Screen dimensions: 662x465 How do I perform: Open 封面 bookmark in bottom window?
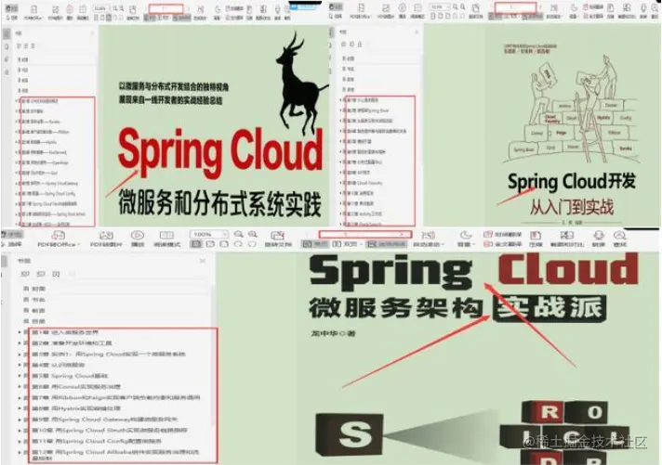pyautogui.click(x=34, y=289)
